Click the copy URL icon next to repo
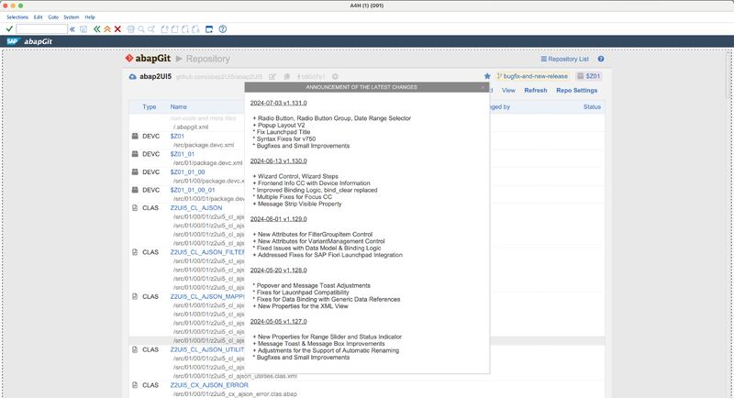Screen dimensions: 734x398 (x=286, y=76)
